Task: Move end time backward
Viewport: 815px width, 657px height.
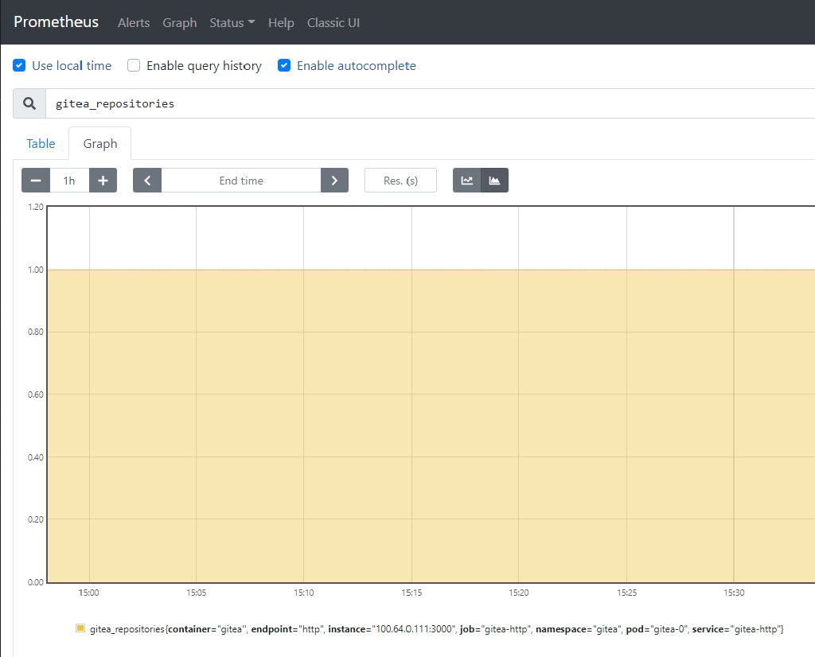Action: pyautogui.click(x=147, y=181)
